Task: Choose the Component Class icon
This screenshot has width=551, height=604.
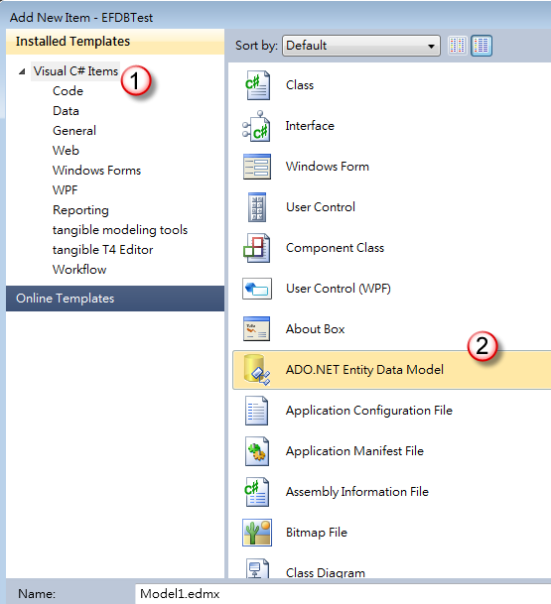Action: coord(257,248)
